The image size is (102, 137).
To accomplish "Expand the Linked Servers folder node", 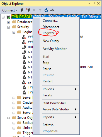I will click(14, 128).
